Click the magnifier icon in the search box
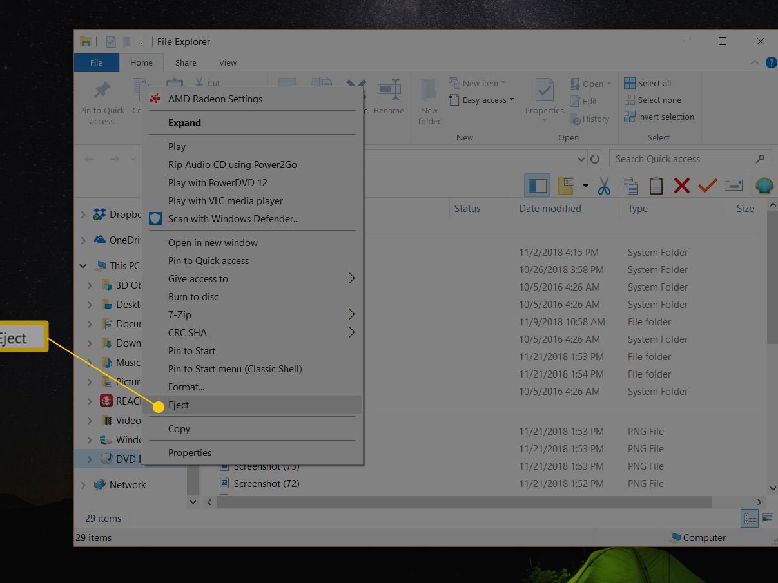 point(761,159)
